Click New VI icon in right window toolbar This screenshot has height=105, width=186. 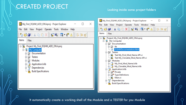101,29
